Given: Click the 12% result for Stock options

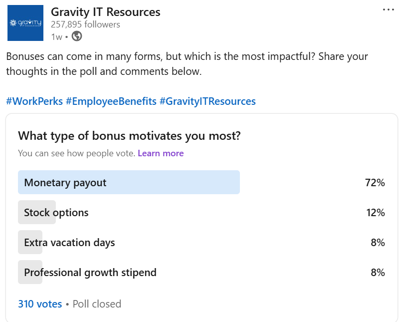Looking at the screenshot, I should pos(376,213).
